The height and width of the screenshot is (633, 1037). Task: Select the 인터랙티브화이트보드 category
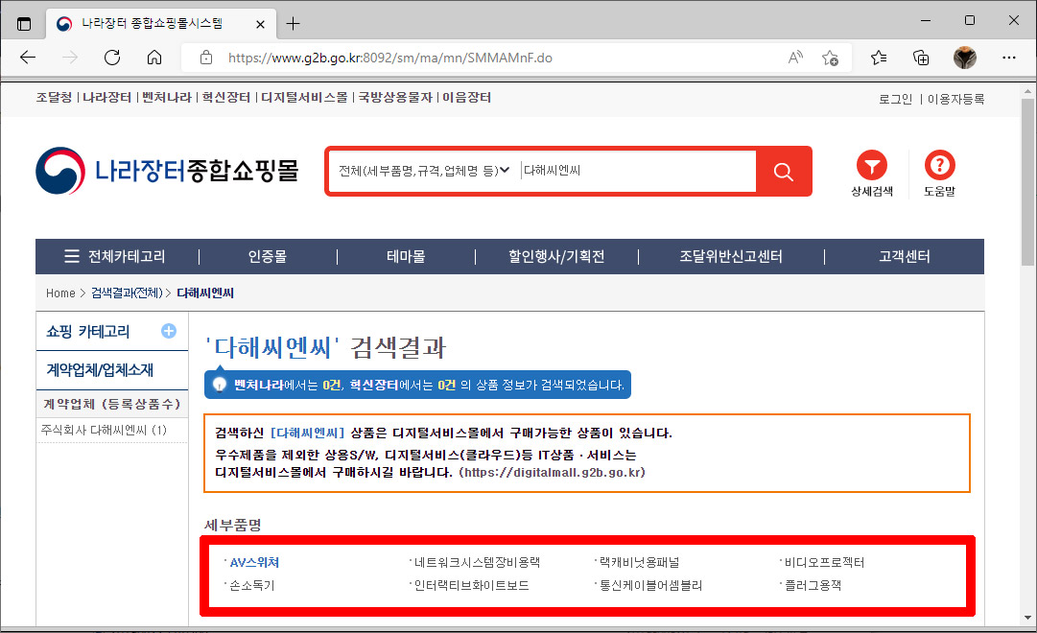click(x=471, y=585)
